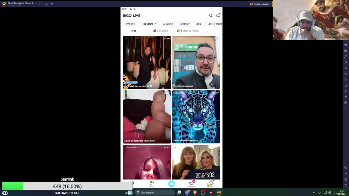The height and width of the screenshot is (196, 349).
Task: Select the Stars du monde filter
Action: tap(188, 31)
